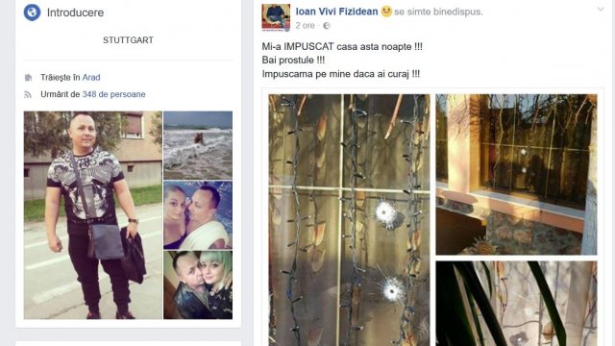The width and height of the screenshot is (615, 346).
Task: Click the house icon next to Trăiește în
Action: (x=28, y=78)
